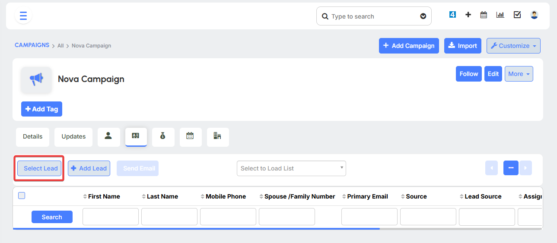Click the horizontal scrollbar under the table
This screenshot has width=557, height=243.
coord(196,229)
